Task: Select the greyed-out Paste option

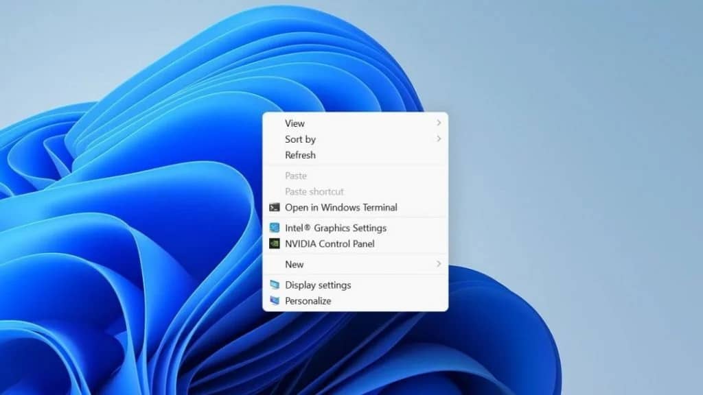Action: point(296,176)
